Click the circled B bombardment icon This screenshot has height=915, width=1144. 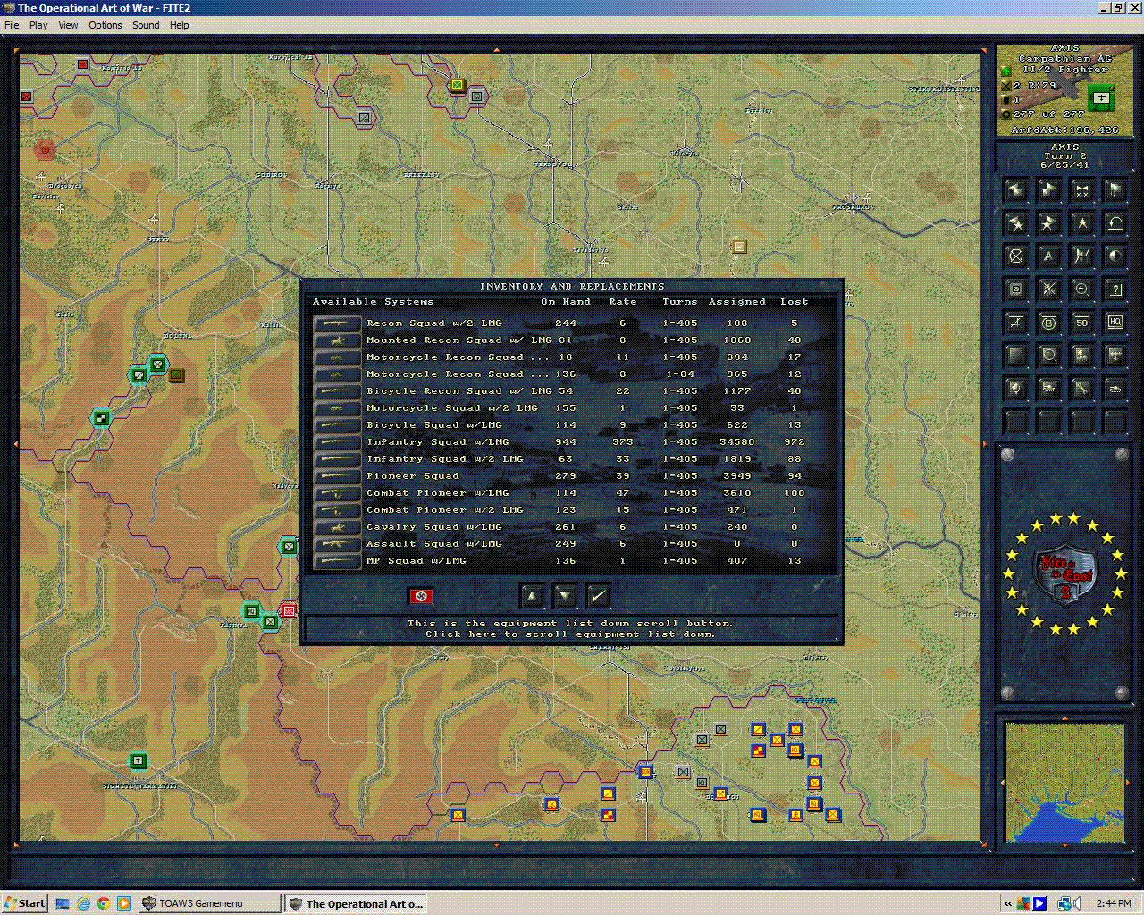tap(1049, 323)
